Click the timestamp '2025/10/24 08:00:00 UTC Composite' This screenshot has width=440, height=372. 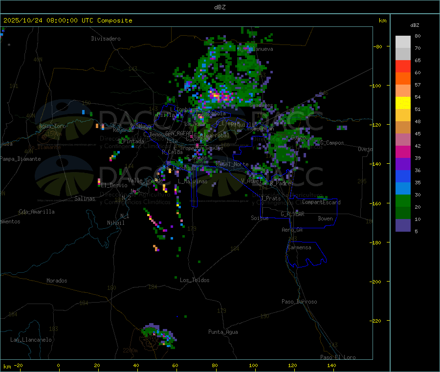(x=67, y=21)
